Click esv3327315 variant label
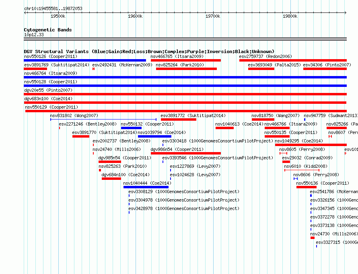This screenshot has width=358, height=274. pyautogui.click(x=337, y=242)
